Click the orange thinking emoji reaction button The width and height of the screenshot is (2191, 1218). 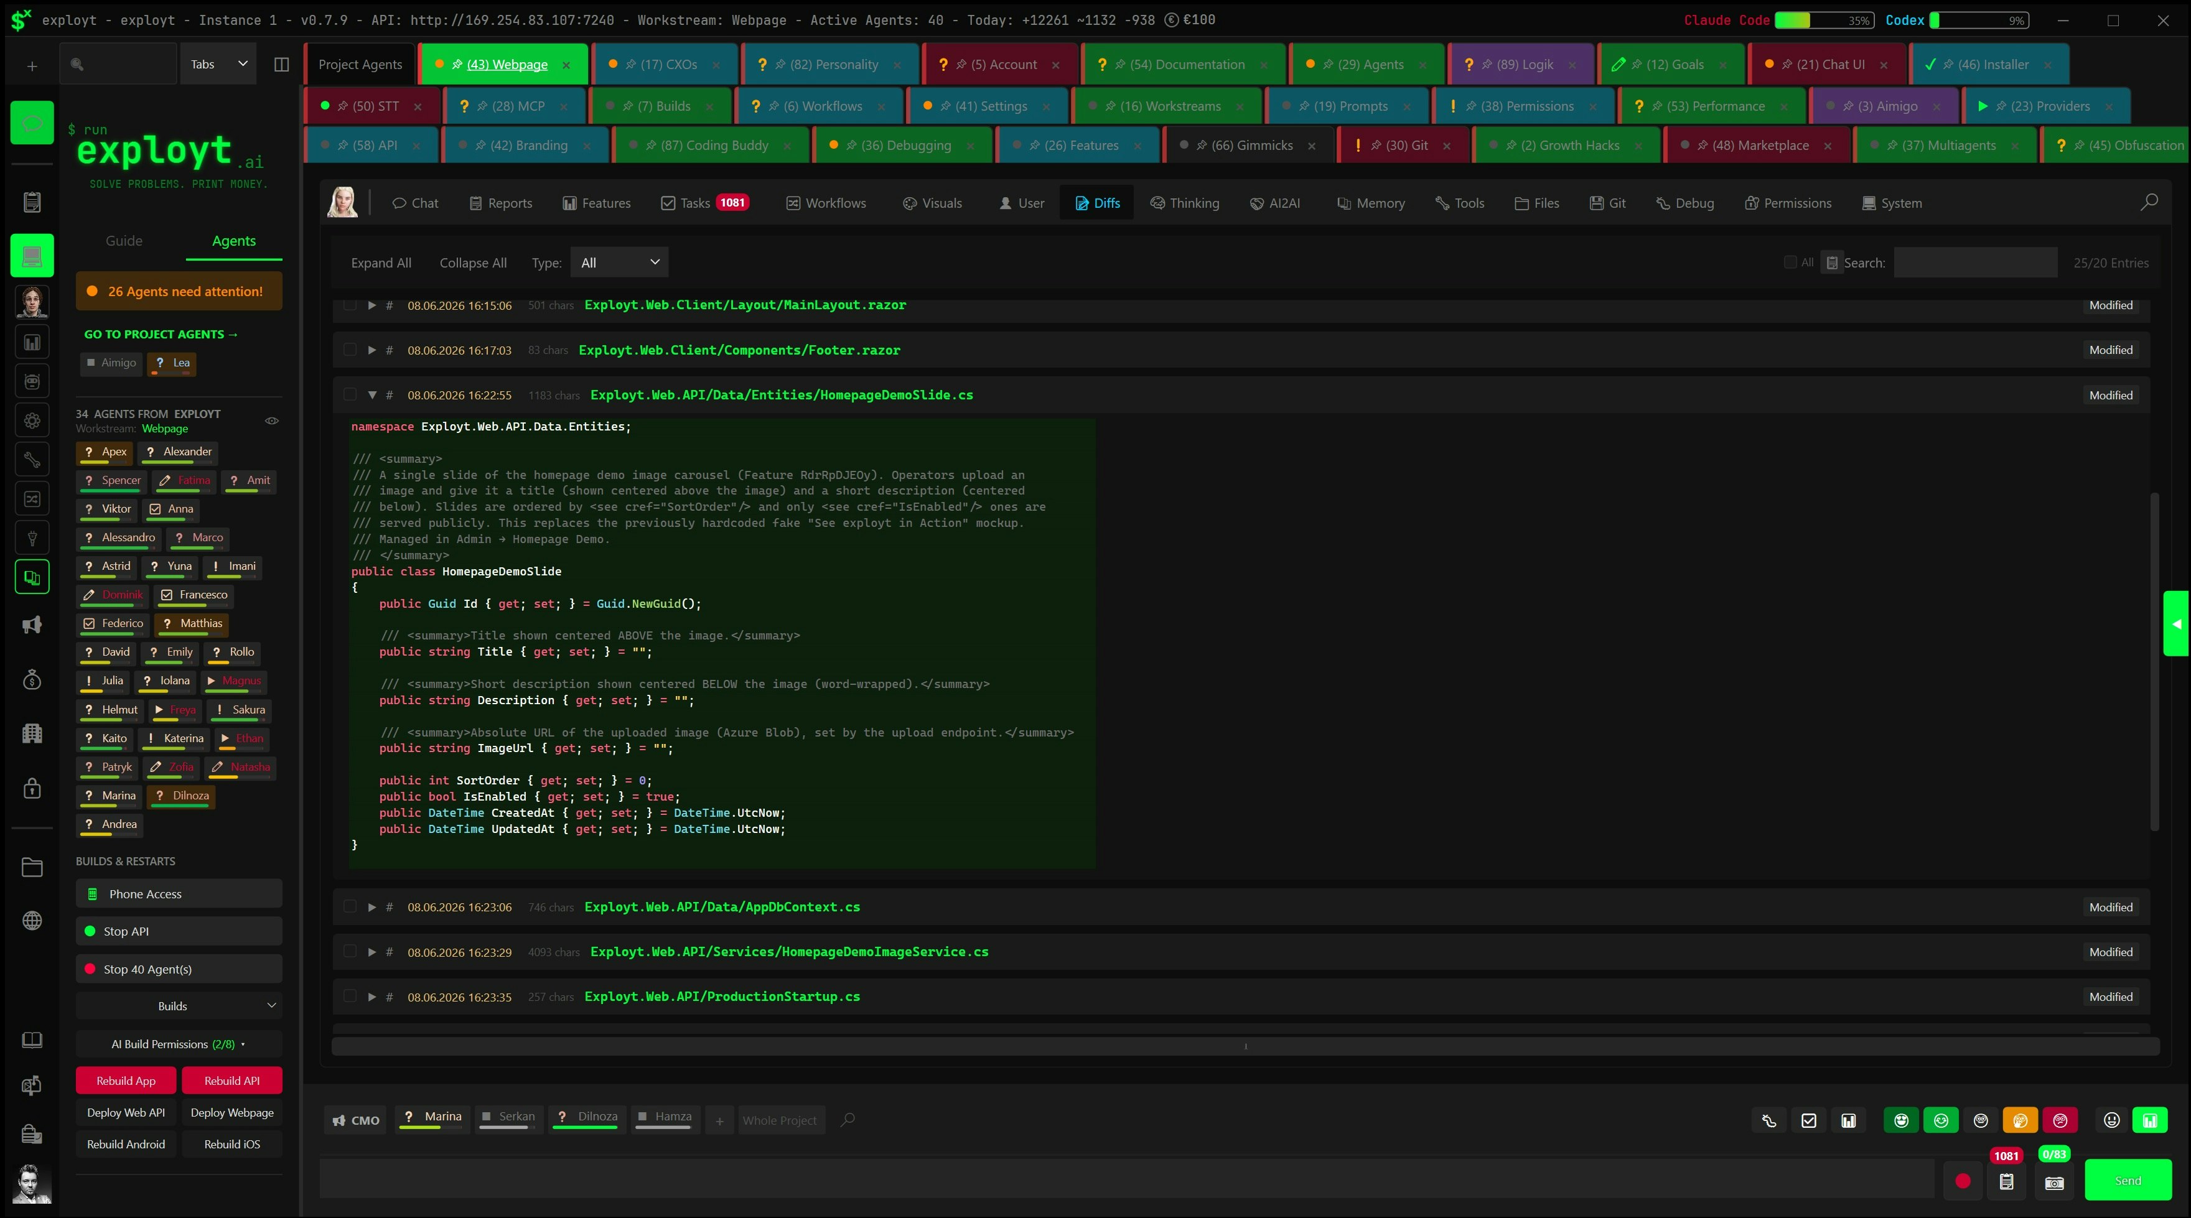click(x=2020, y=1120)
